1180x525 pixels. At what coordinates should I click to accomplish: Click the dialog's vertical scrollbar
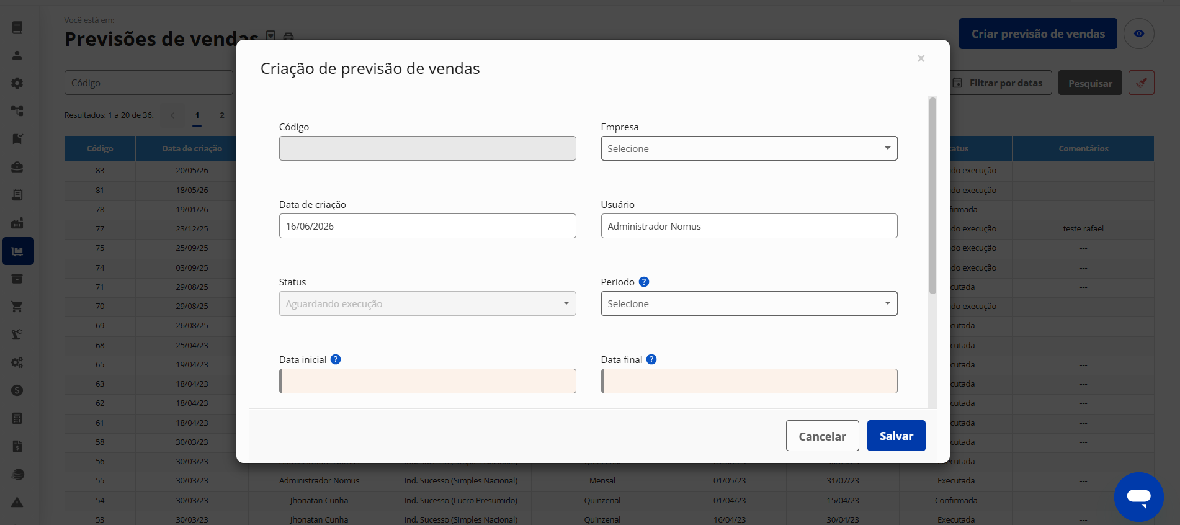932,195
